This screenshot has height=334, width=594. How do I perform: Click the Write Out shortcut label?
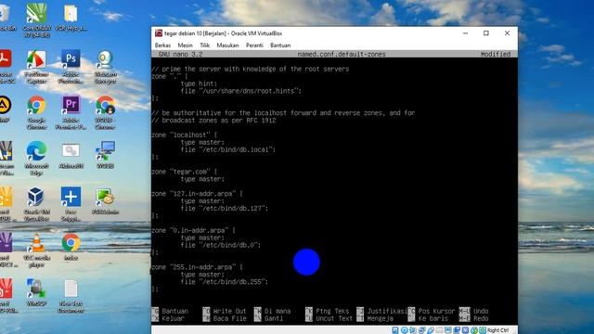[x=229, y=311]
